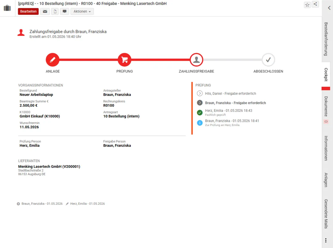Click 'Erstellt am 01.05.2026 18:40 Uhr' text
The image size is (333, 248).
(x=55, y=37)
